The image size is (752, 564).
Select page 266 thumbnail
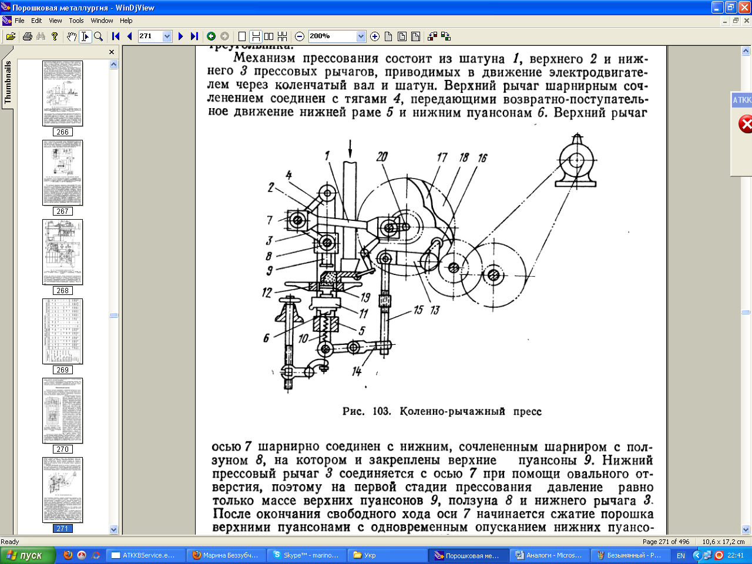point(62,93)
